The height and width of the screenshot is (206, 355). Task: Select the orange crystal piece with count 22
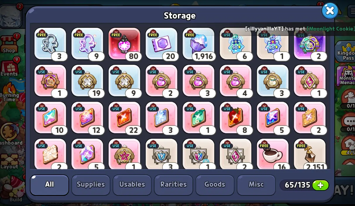[x=124, y=118]
